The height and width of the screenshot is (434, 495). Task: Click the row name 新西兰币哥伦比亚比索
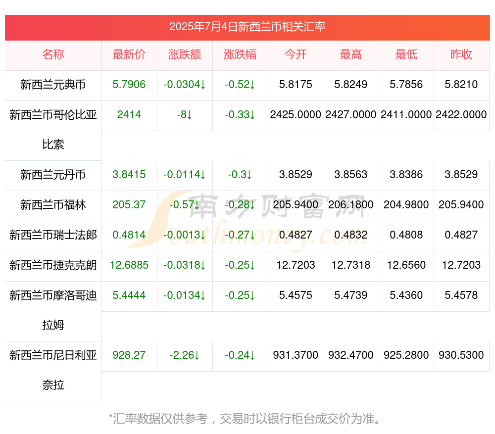pyautogui.click(x=53, y=130)
